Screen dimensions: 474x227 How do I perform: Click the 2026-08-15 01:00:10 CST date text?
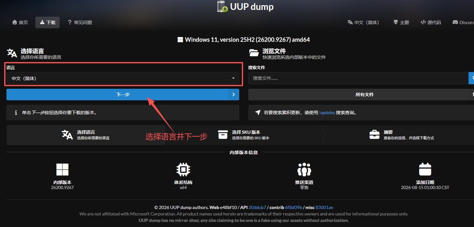tap(425, 187)
